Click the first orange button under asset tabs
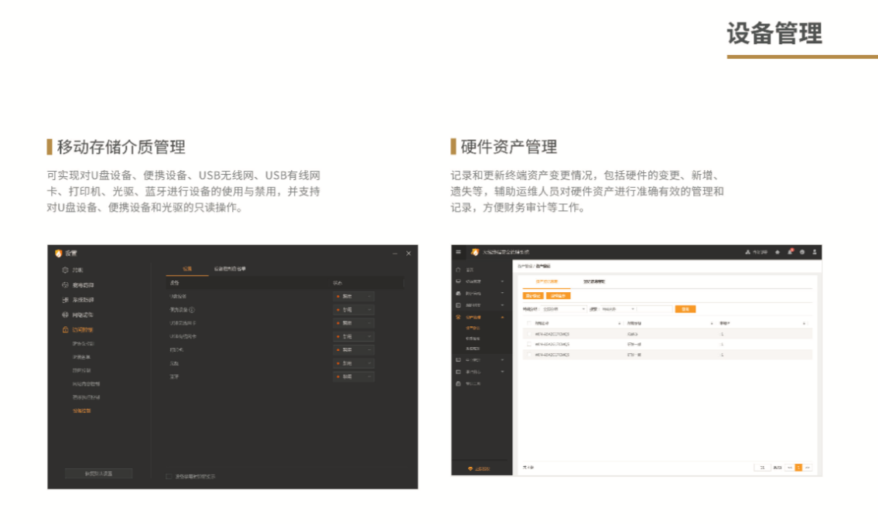Image resolution: width=878 pixels, height=524 pixels. click(533, 296)
